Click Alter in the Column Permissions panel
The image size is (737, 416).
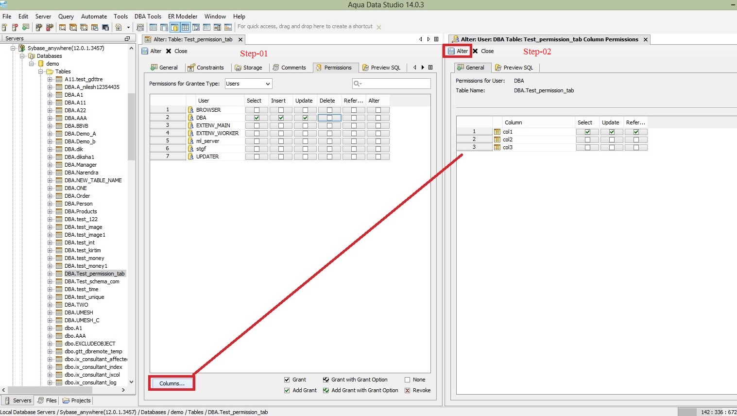[x=458, y=51]
